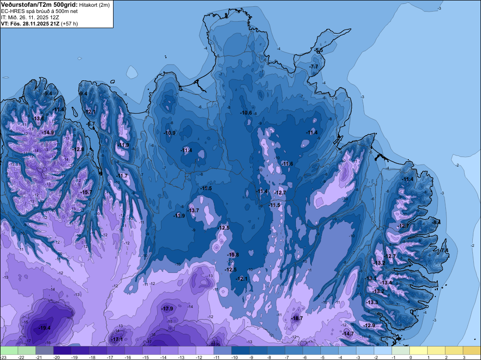Select the legend swatch labeled 2
Screen dimensions: 481x360
tap(454, 350)
